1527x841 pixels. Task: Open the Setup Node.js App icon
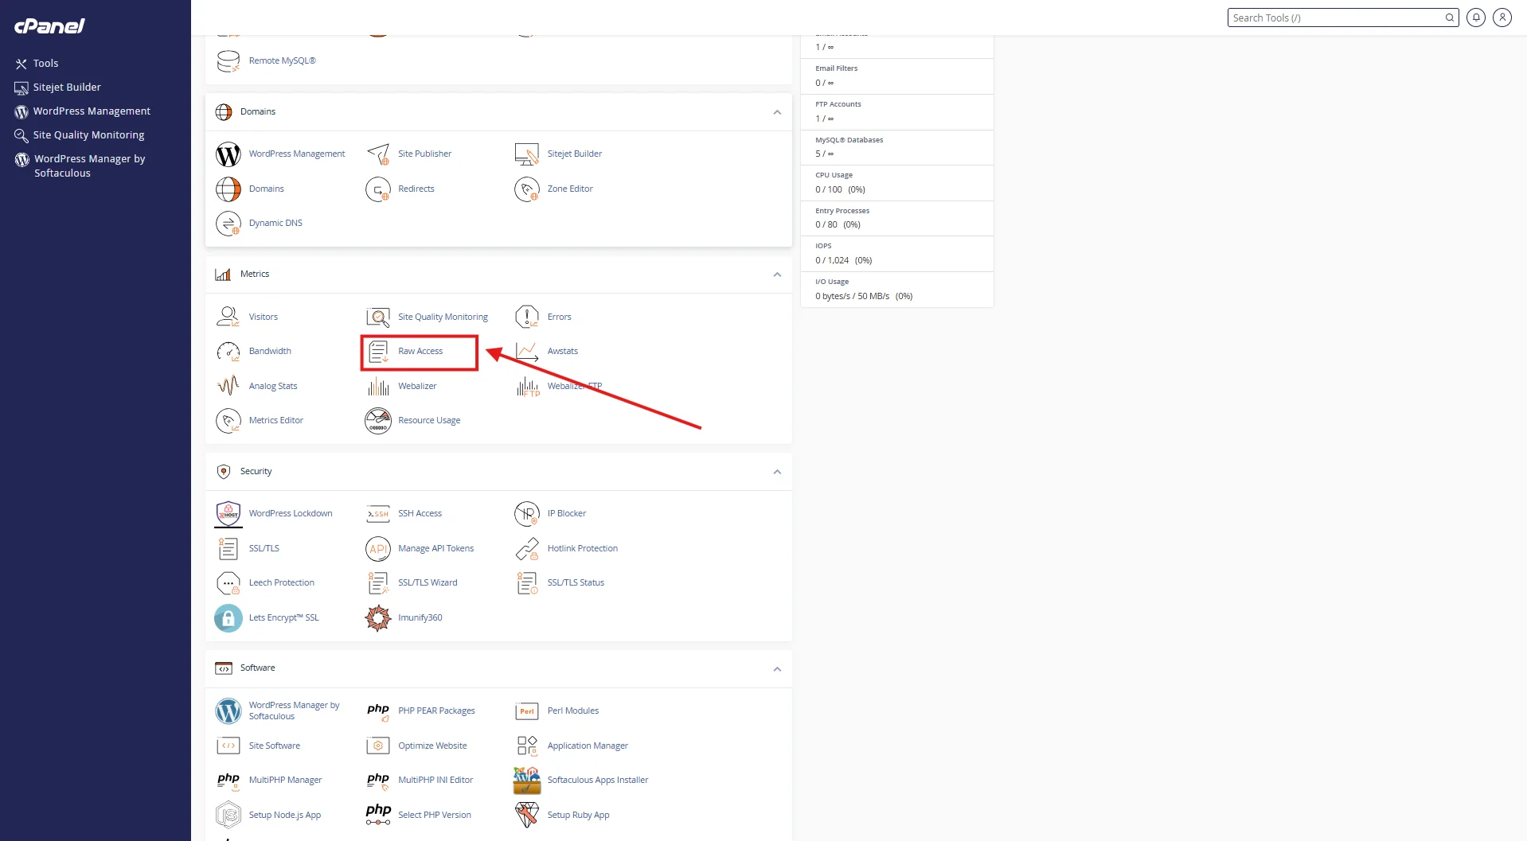click(x=228, y=815)
